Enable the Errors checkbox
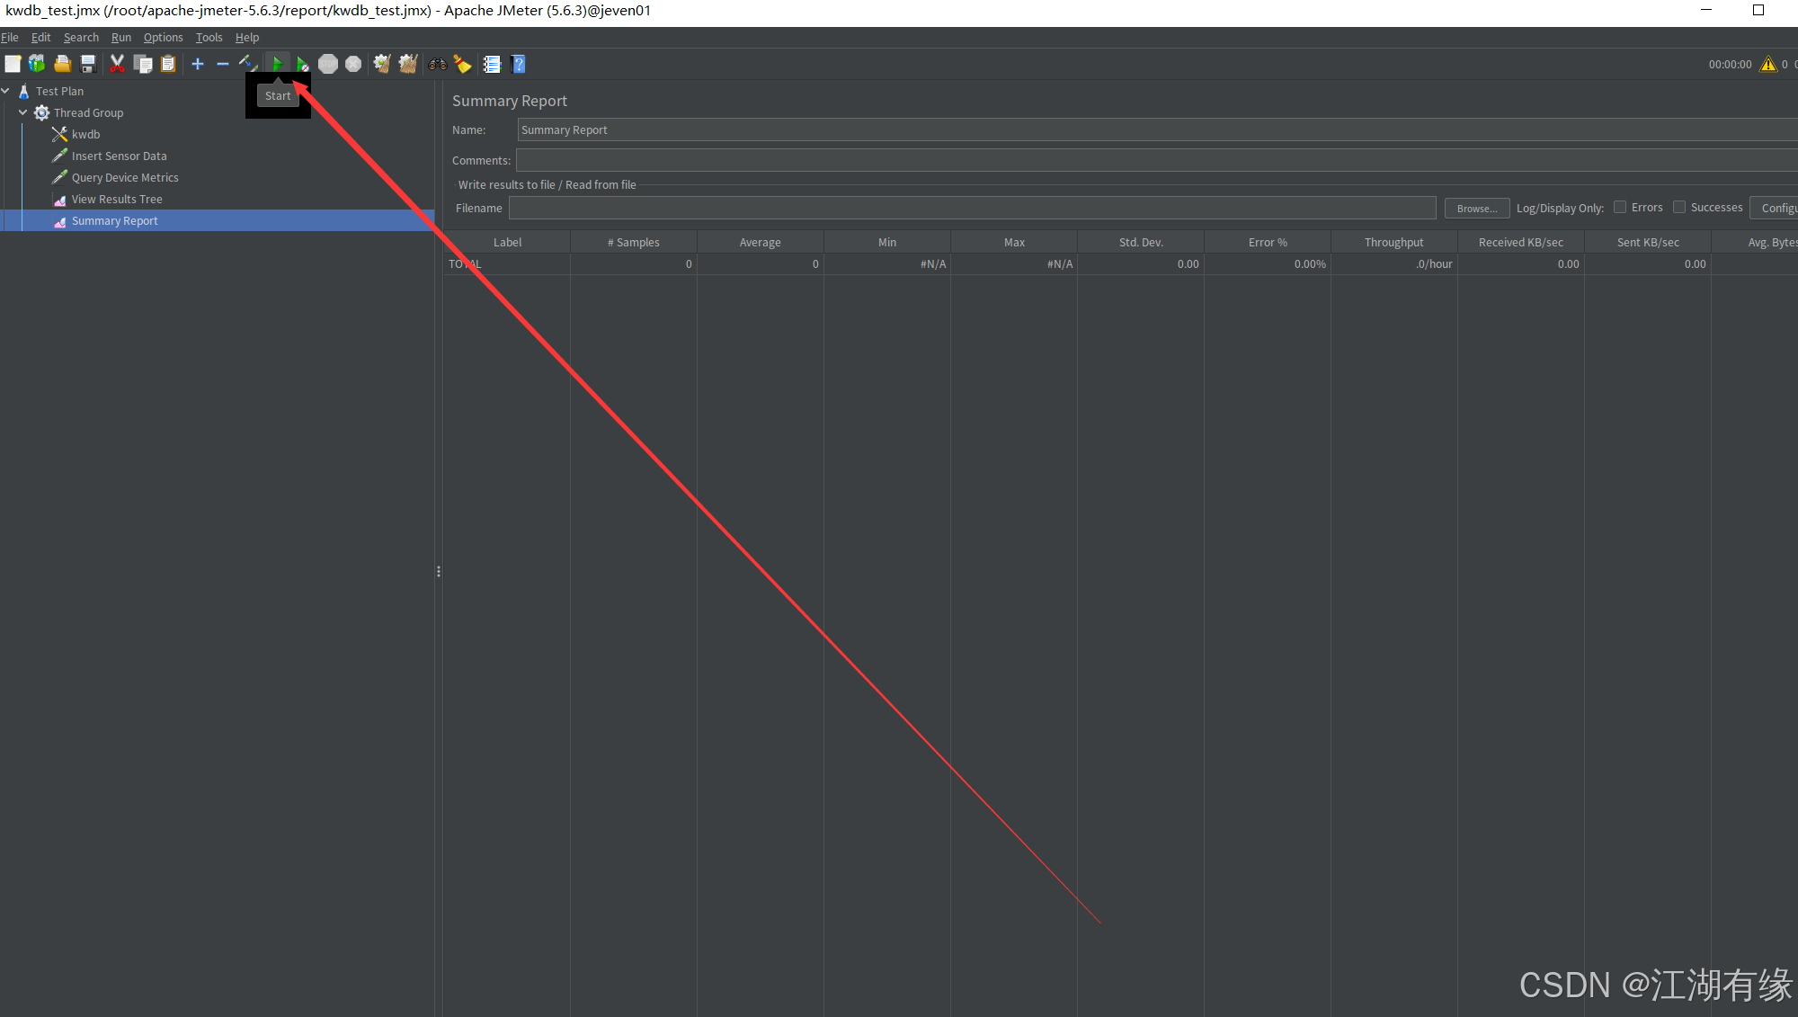The image size is (1798, 1017). (1620, 207)
